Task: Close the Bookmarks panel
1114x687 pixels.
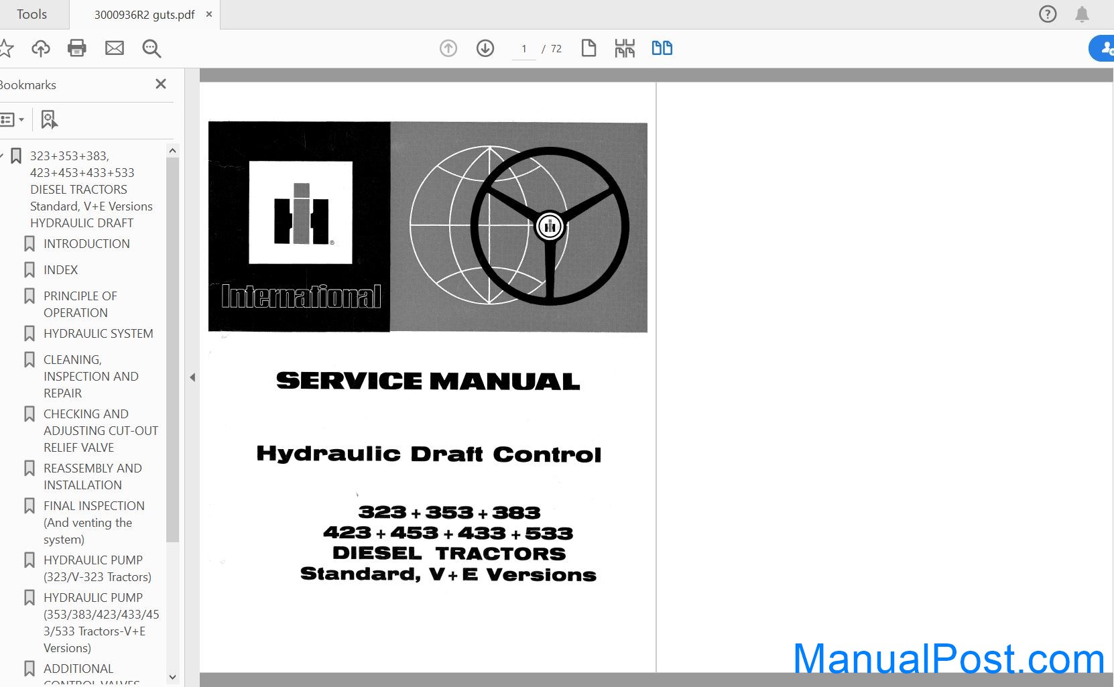Action: pyautogui.click(x=161, y=84)
